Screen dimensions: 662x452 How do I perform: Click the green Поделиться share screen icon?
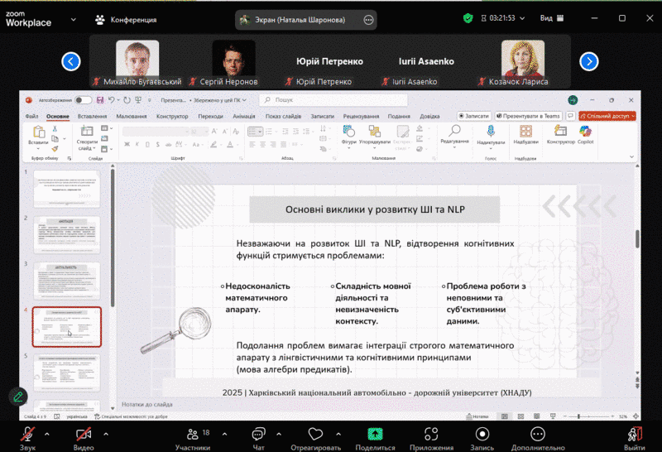375,433
